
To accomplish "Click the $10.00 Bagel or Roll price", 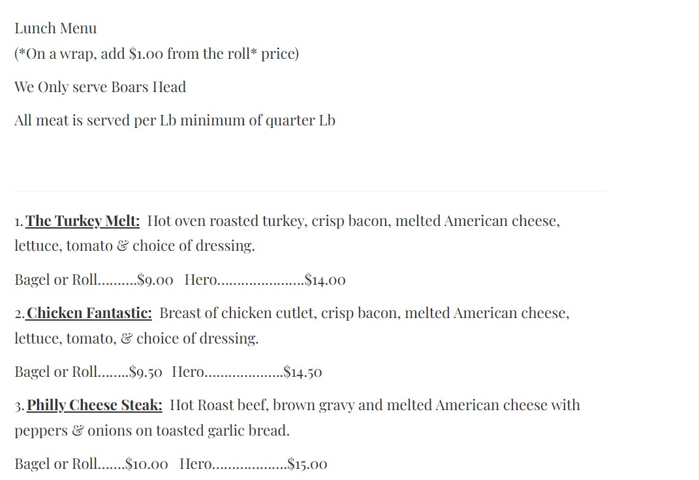I will pyautogui.click(x=147, y=464).
